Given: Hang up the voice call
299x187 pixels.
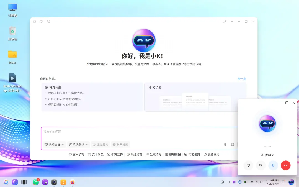Looking at the screenshot, I should [x=286, y=165].
